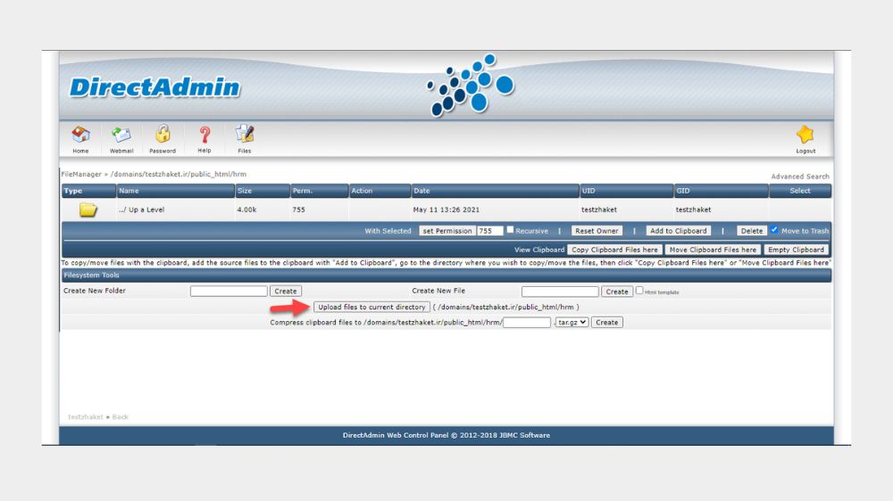Open the Advanced Search link
The image size is (893, 501).
point(799,177)
